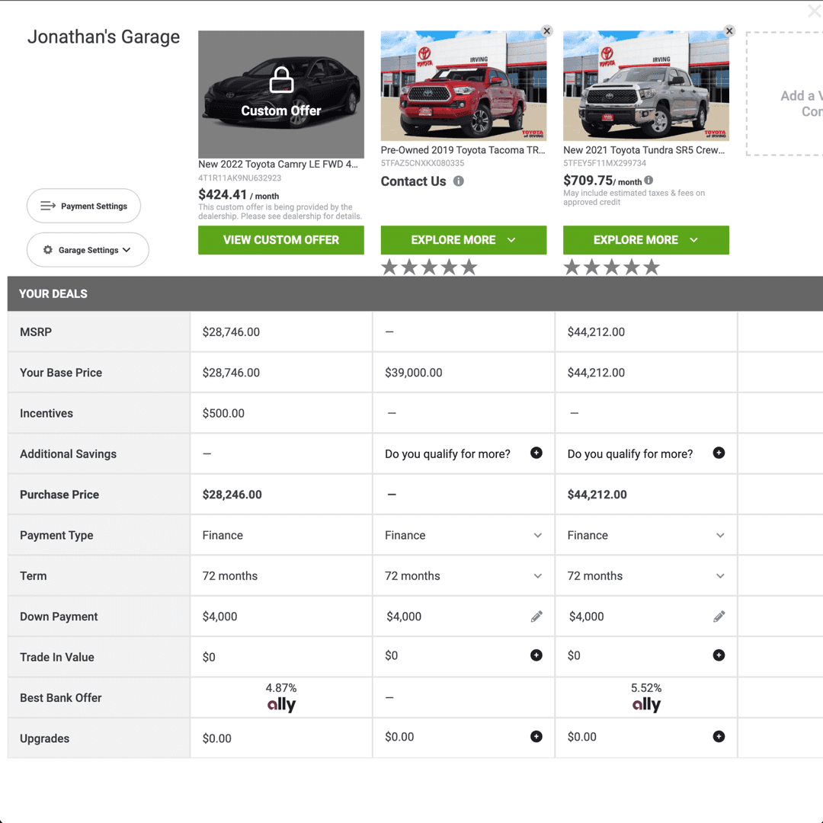
Task: Click the View Custom Offer button
Action: pyautogui.click(x=280, y=240)
